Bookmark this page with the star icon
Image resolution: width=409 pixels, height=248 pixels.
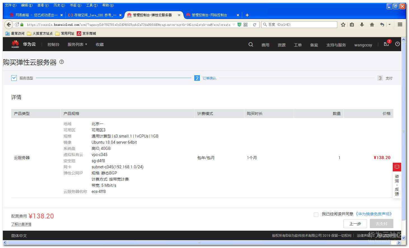click(343, 25)
